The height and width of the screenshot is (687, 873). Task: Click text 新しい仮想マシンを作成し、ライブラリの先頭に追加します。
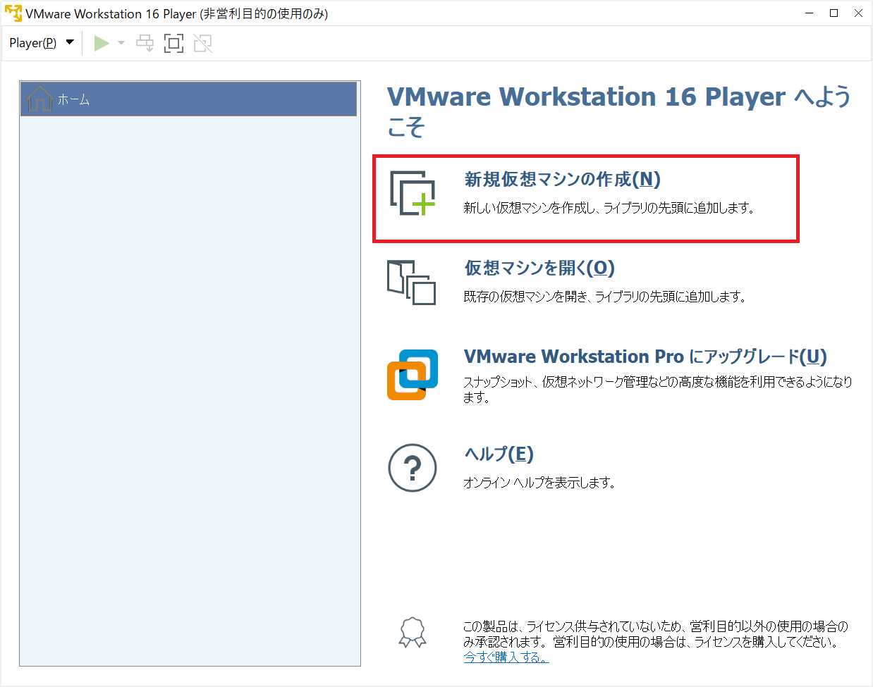[x=609, y=208]
